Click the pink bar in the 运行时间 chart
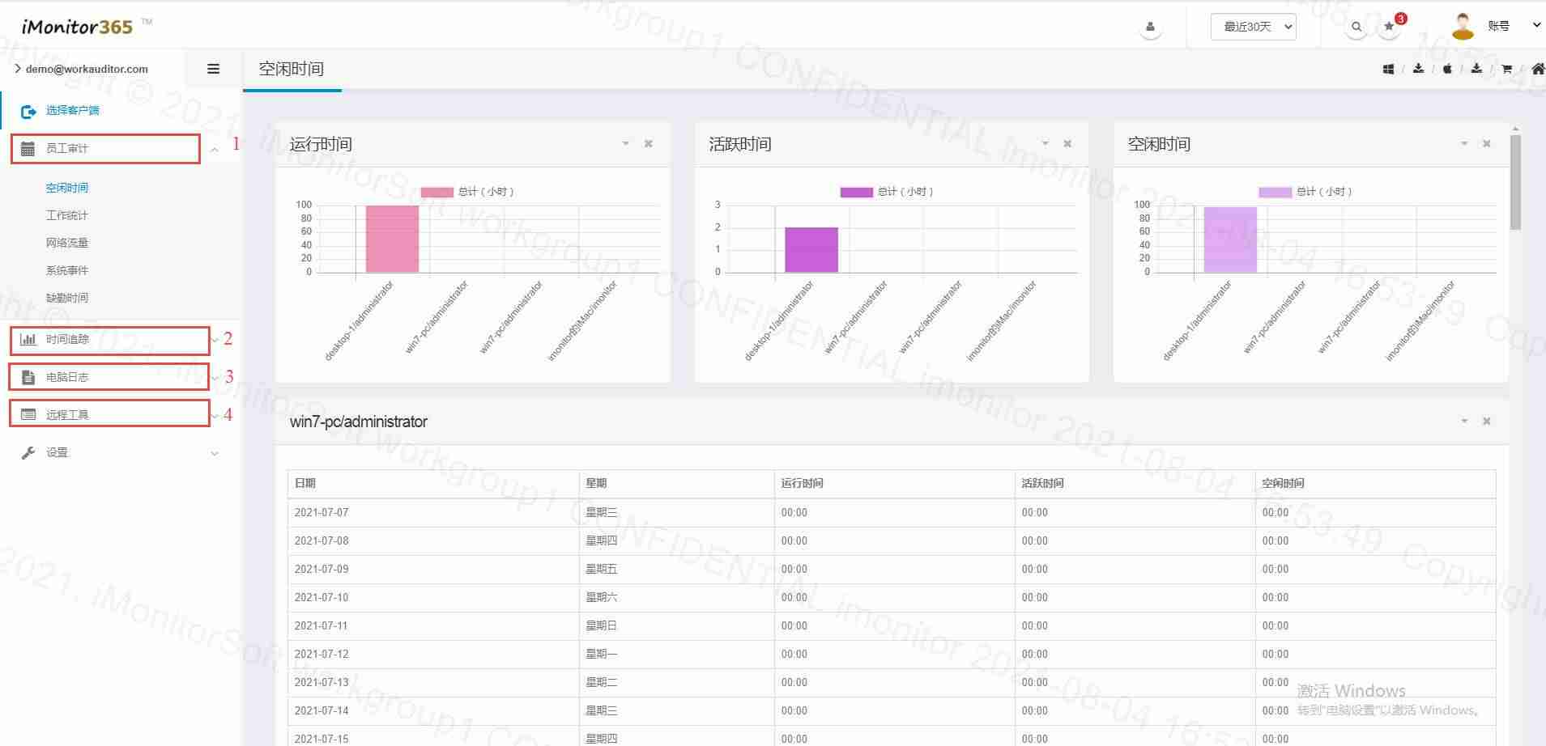 (x=393, y=239)
